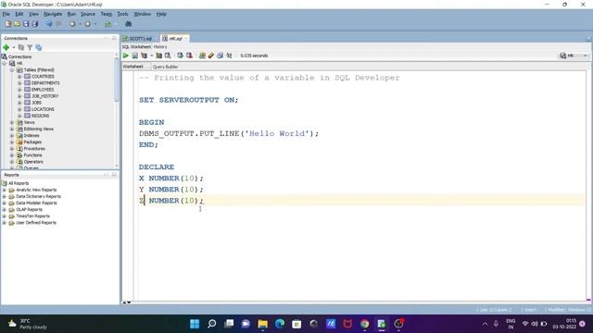Open the Run menu
593x333 pixels.
coord(71,14)
